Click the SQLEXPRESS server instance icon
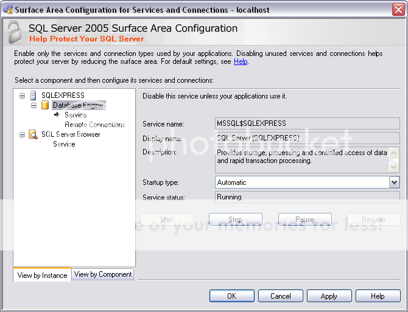This screenshot has height=312, width=408. (x=33, y=95)
